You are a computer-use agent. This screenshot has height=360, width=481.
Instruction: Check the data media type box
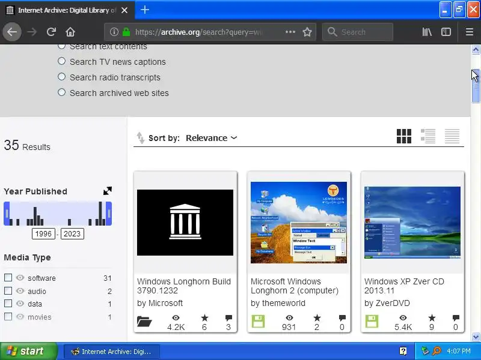tap(8, 304)
